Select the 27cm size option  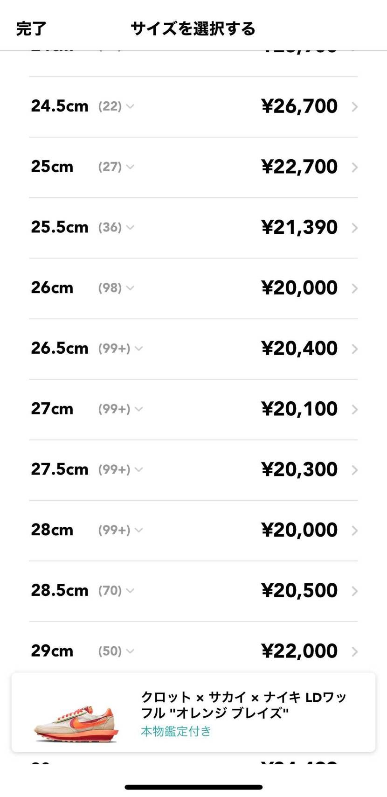click(52, 409)
